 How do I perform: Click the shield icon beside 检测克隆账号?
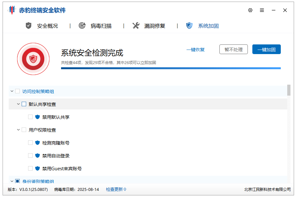37,143
